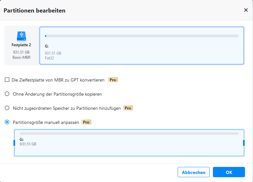
Task: Select Ohne Änderung der Partitionsgröße kopieren
Action: click(7, 94)
